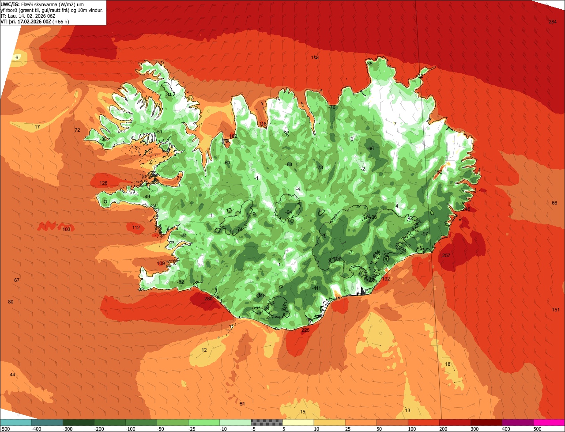Select the dark maroon 300 to 400 swatch
This screenshot has width=565, height=432.
pos(486,422)
